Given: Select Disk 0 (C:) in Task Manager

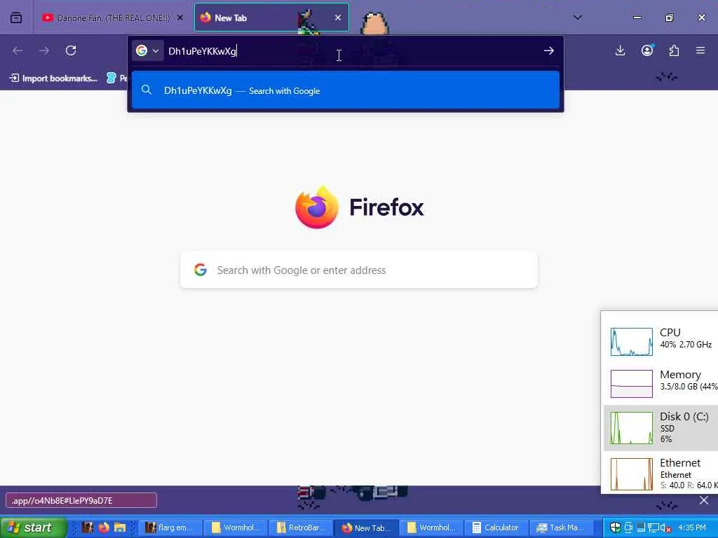Looking at the screenshot, I should (x=661, y=428).
